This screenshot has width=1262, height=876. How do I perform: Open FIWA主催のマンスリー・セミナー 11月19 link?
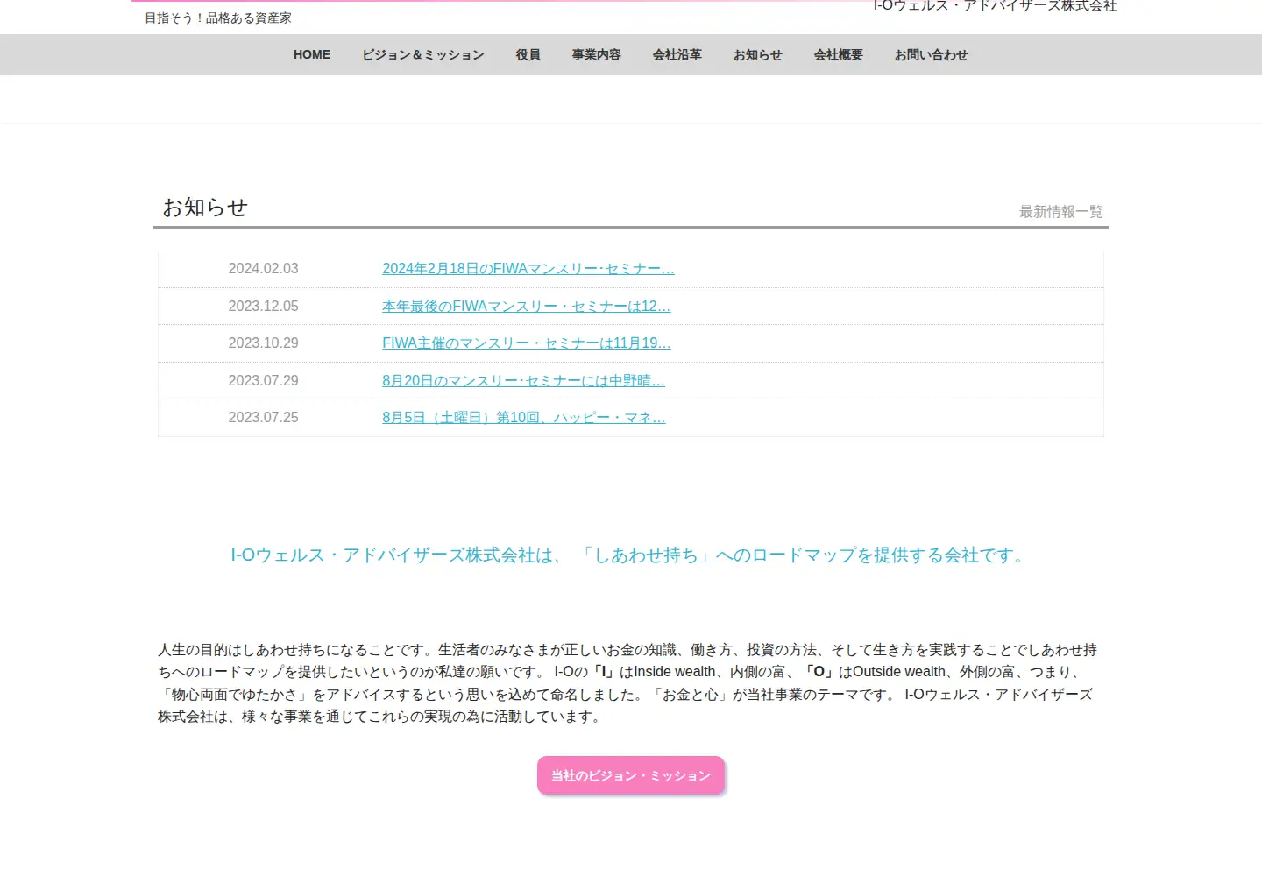(x=526, y=343)
